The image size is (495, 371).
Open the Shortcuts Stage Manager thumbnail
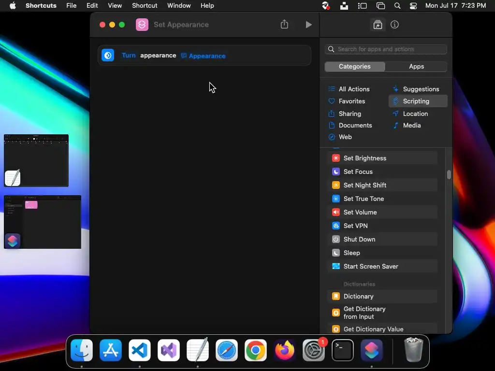[43, 222]
